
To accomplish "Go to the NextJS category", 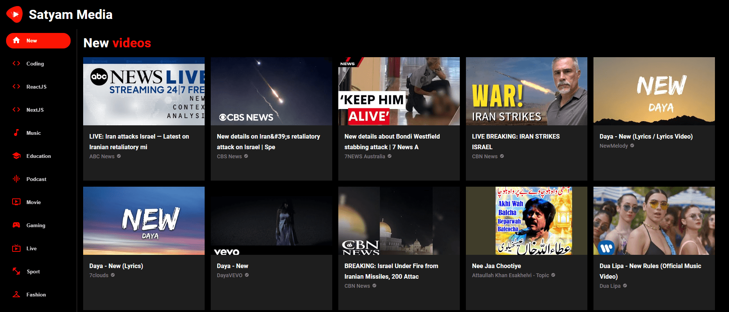I will click(35, 110).
